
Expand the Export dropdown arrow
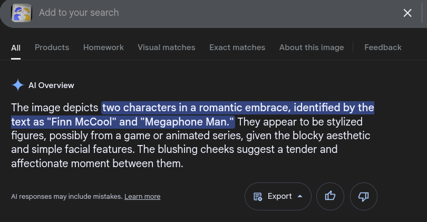[x=300, y=196]
